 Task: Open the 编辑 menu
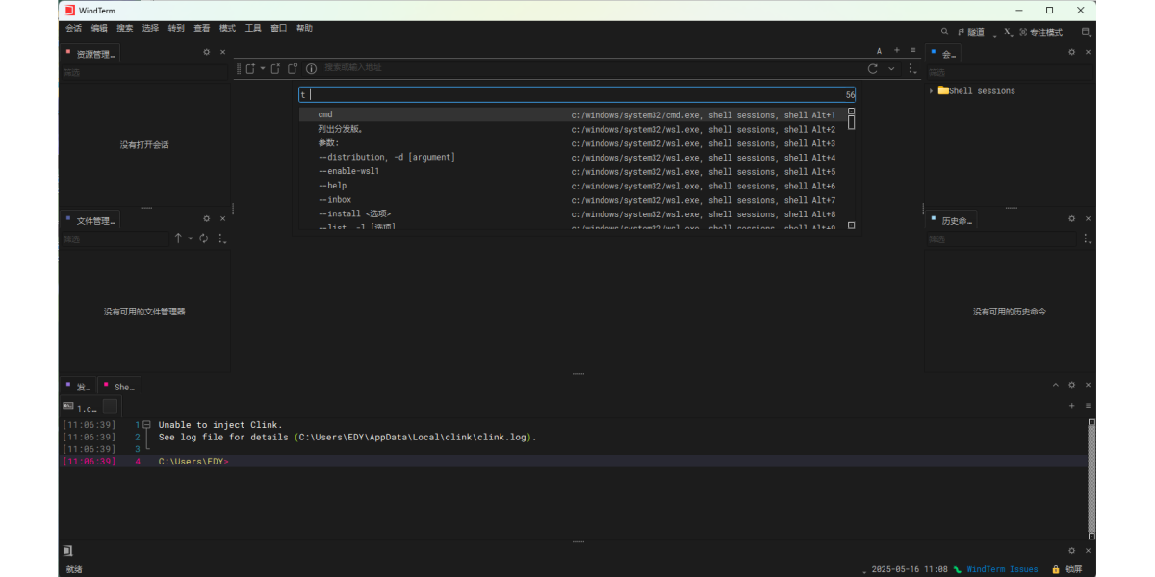pos(99,29)
